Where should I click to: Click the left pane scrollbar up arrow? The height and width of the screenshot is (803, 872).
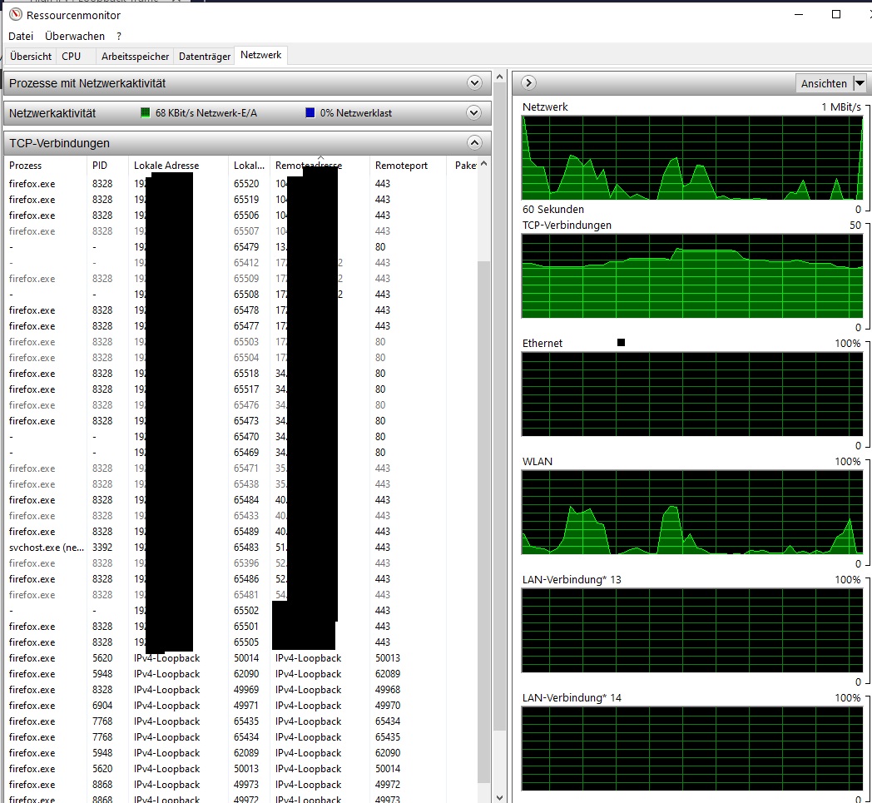(499, 77)
